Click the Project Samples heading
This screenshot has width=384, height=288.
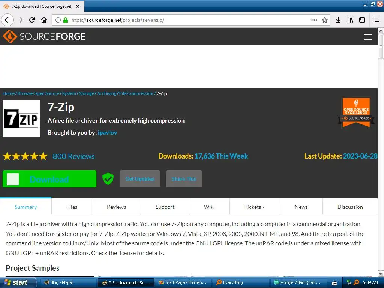pos(33,268)
